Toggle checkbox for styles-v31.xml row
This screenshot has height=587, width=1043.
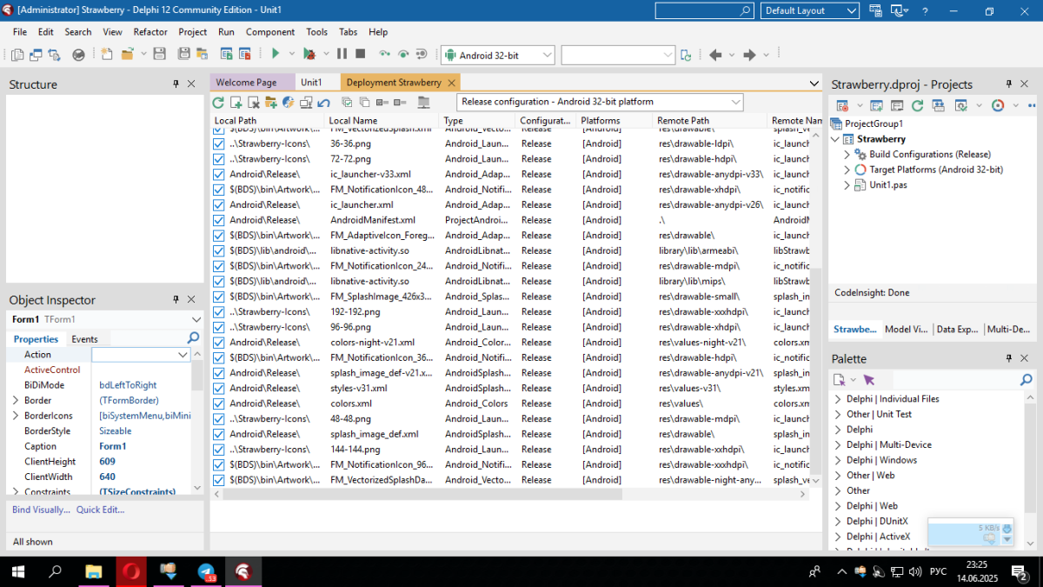pyautogui.click(x=219, y=388)
